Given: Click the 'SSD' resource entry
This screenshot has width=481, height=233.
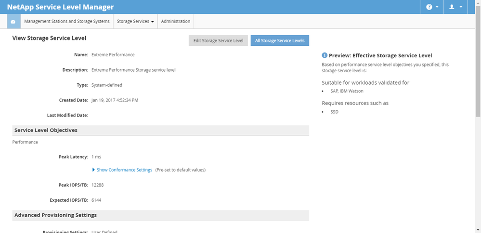Looking at the screenshot, I should click(x=334, y=112).
